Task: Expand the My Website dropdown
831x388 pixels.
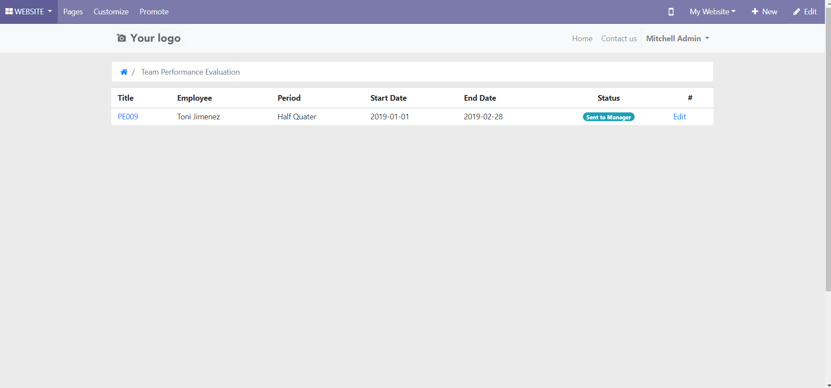Action: click(x=712, y=12)
